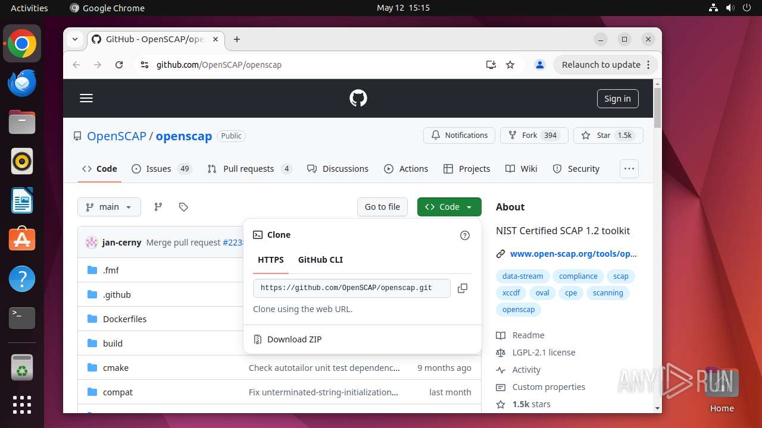
Task: Click the bookmark star in address bar
Action: [x=510, y=65]
